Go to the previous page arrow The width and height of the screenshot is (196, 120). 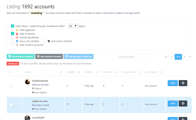[x=172, y=57]
